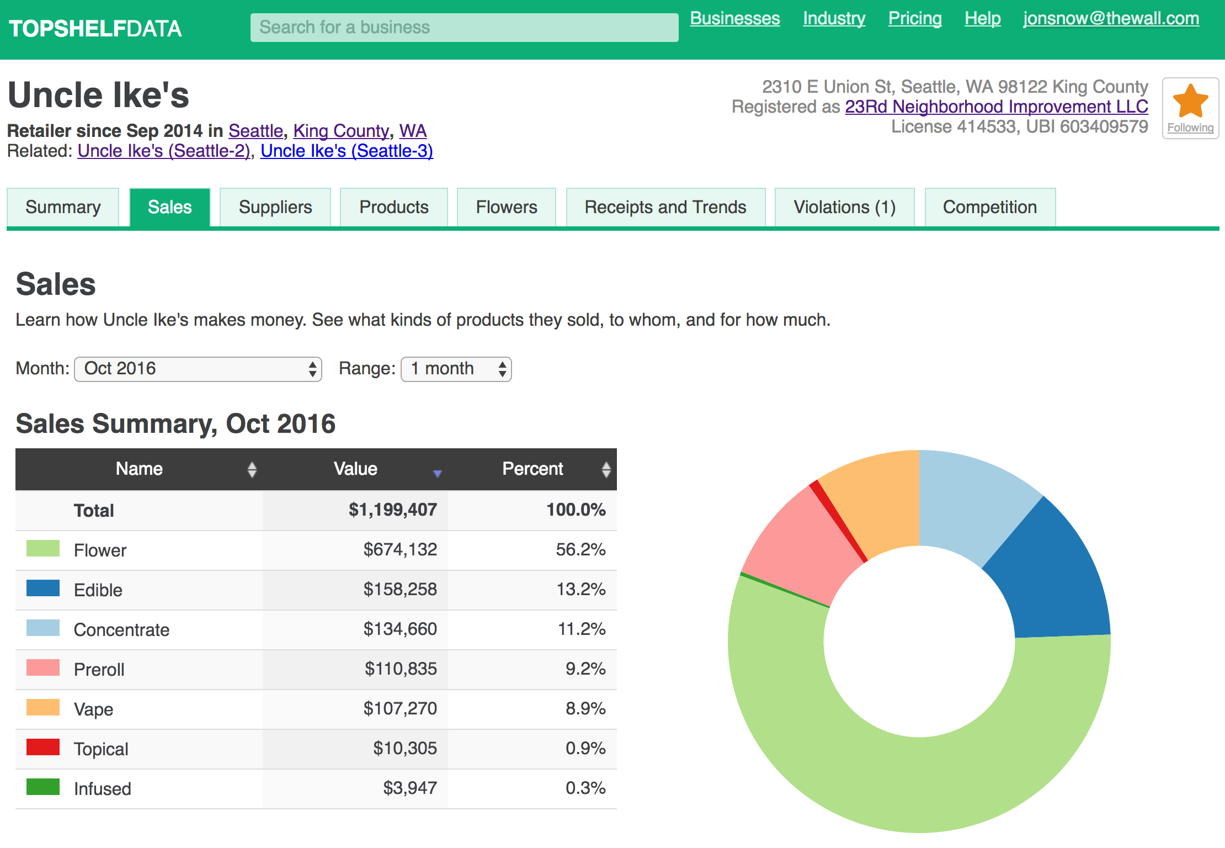Viewport: 1225px width, 848px height.
Task: Sort table by Name column arrows
Action: coord(252,469)
